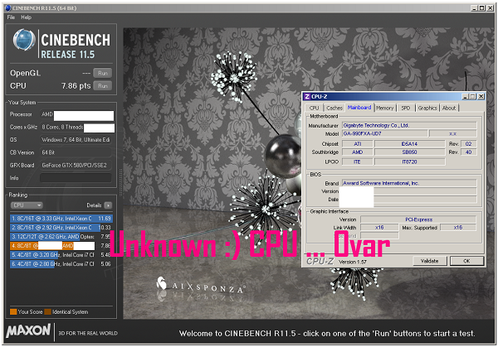The height and width of the screenshot is (347, 498).
Task: Click the PCI-Express graphic interface version field
Action: (418, 219)
